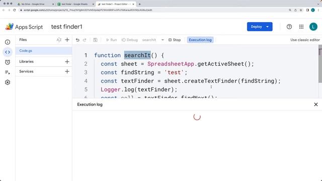Click the browser zoom magnifier icon
The width and height of the screenshot is (322, 181).
click(290, 10)
